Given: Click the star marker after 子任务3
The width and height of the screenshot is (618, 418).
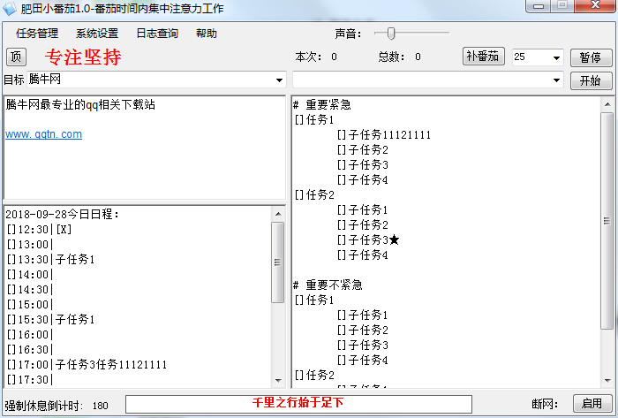Looking at the screenshot, I should click(x=394, y=239).
